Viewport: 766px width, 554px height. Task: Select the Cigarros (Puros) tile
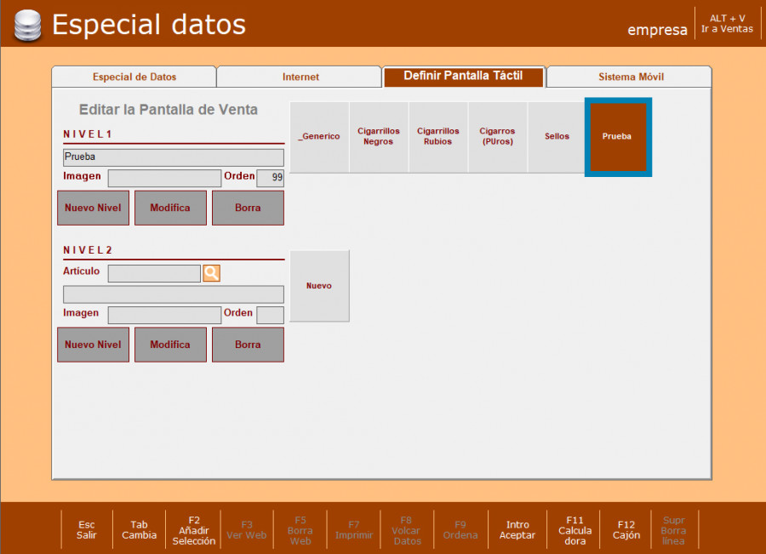pyautogui.click(x=497, y=137)
